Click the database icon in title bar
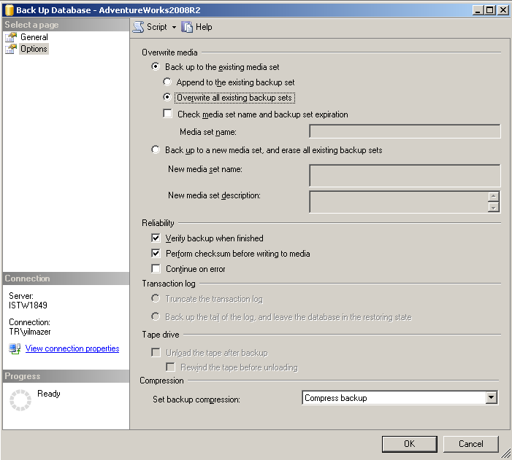This screenshot has width=512, height=460. [x=9, y=10]
